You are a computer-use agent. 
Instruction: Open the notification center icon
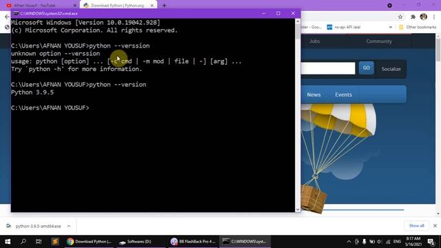431,242
